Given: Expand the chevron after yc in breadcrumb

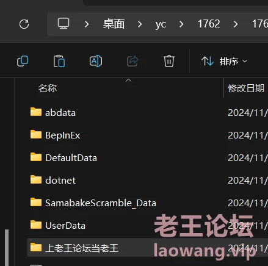Looking at the screenshot, I should (x=181, y=24).
